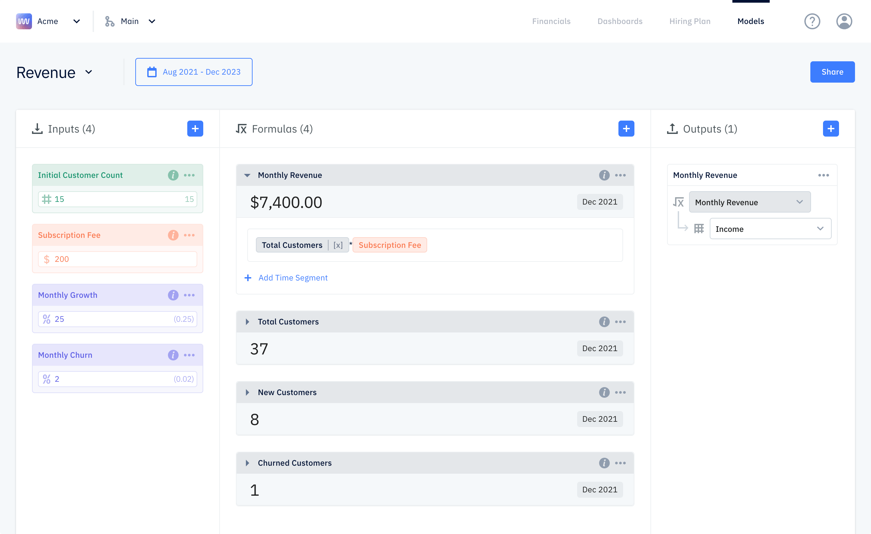Open the user profile avatar icon
The width and height of the screenshot is (871, 534).
[844, 21]
